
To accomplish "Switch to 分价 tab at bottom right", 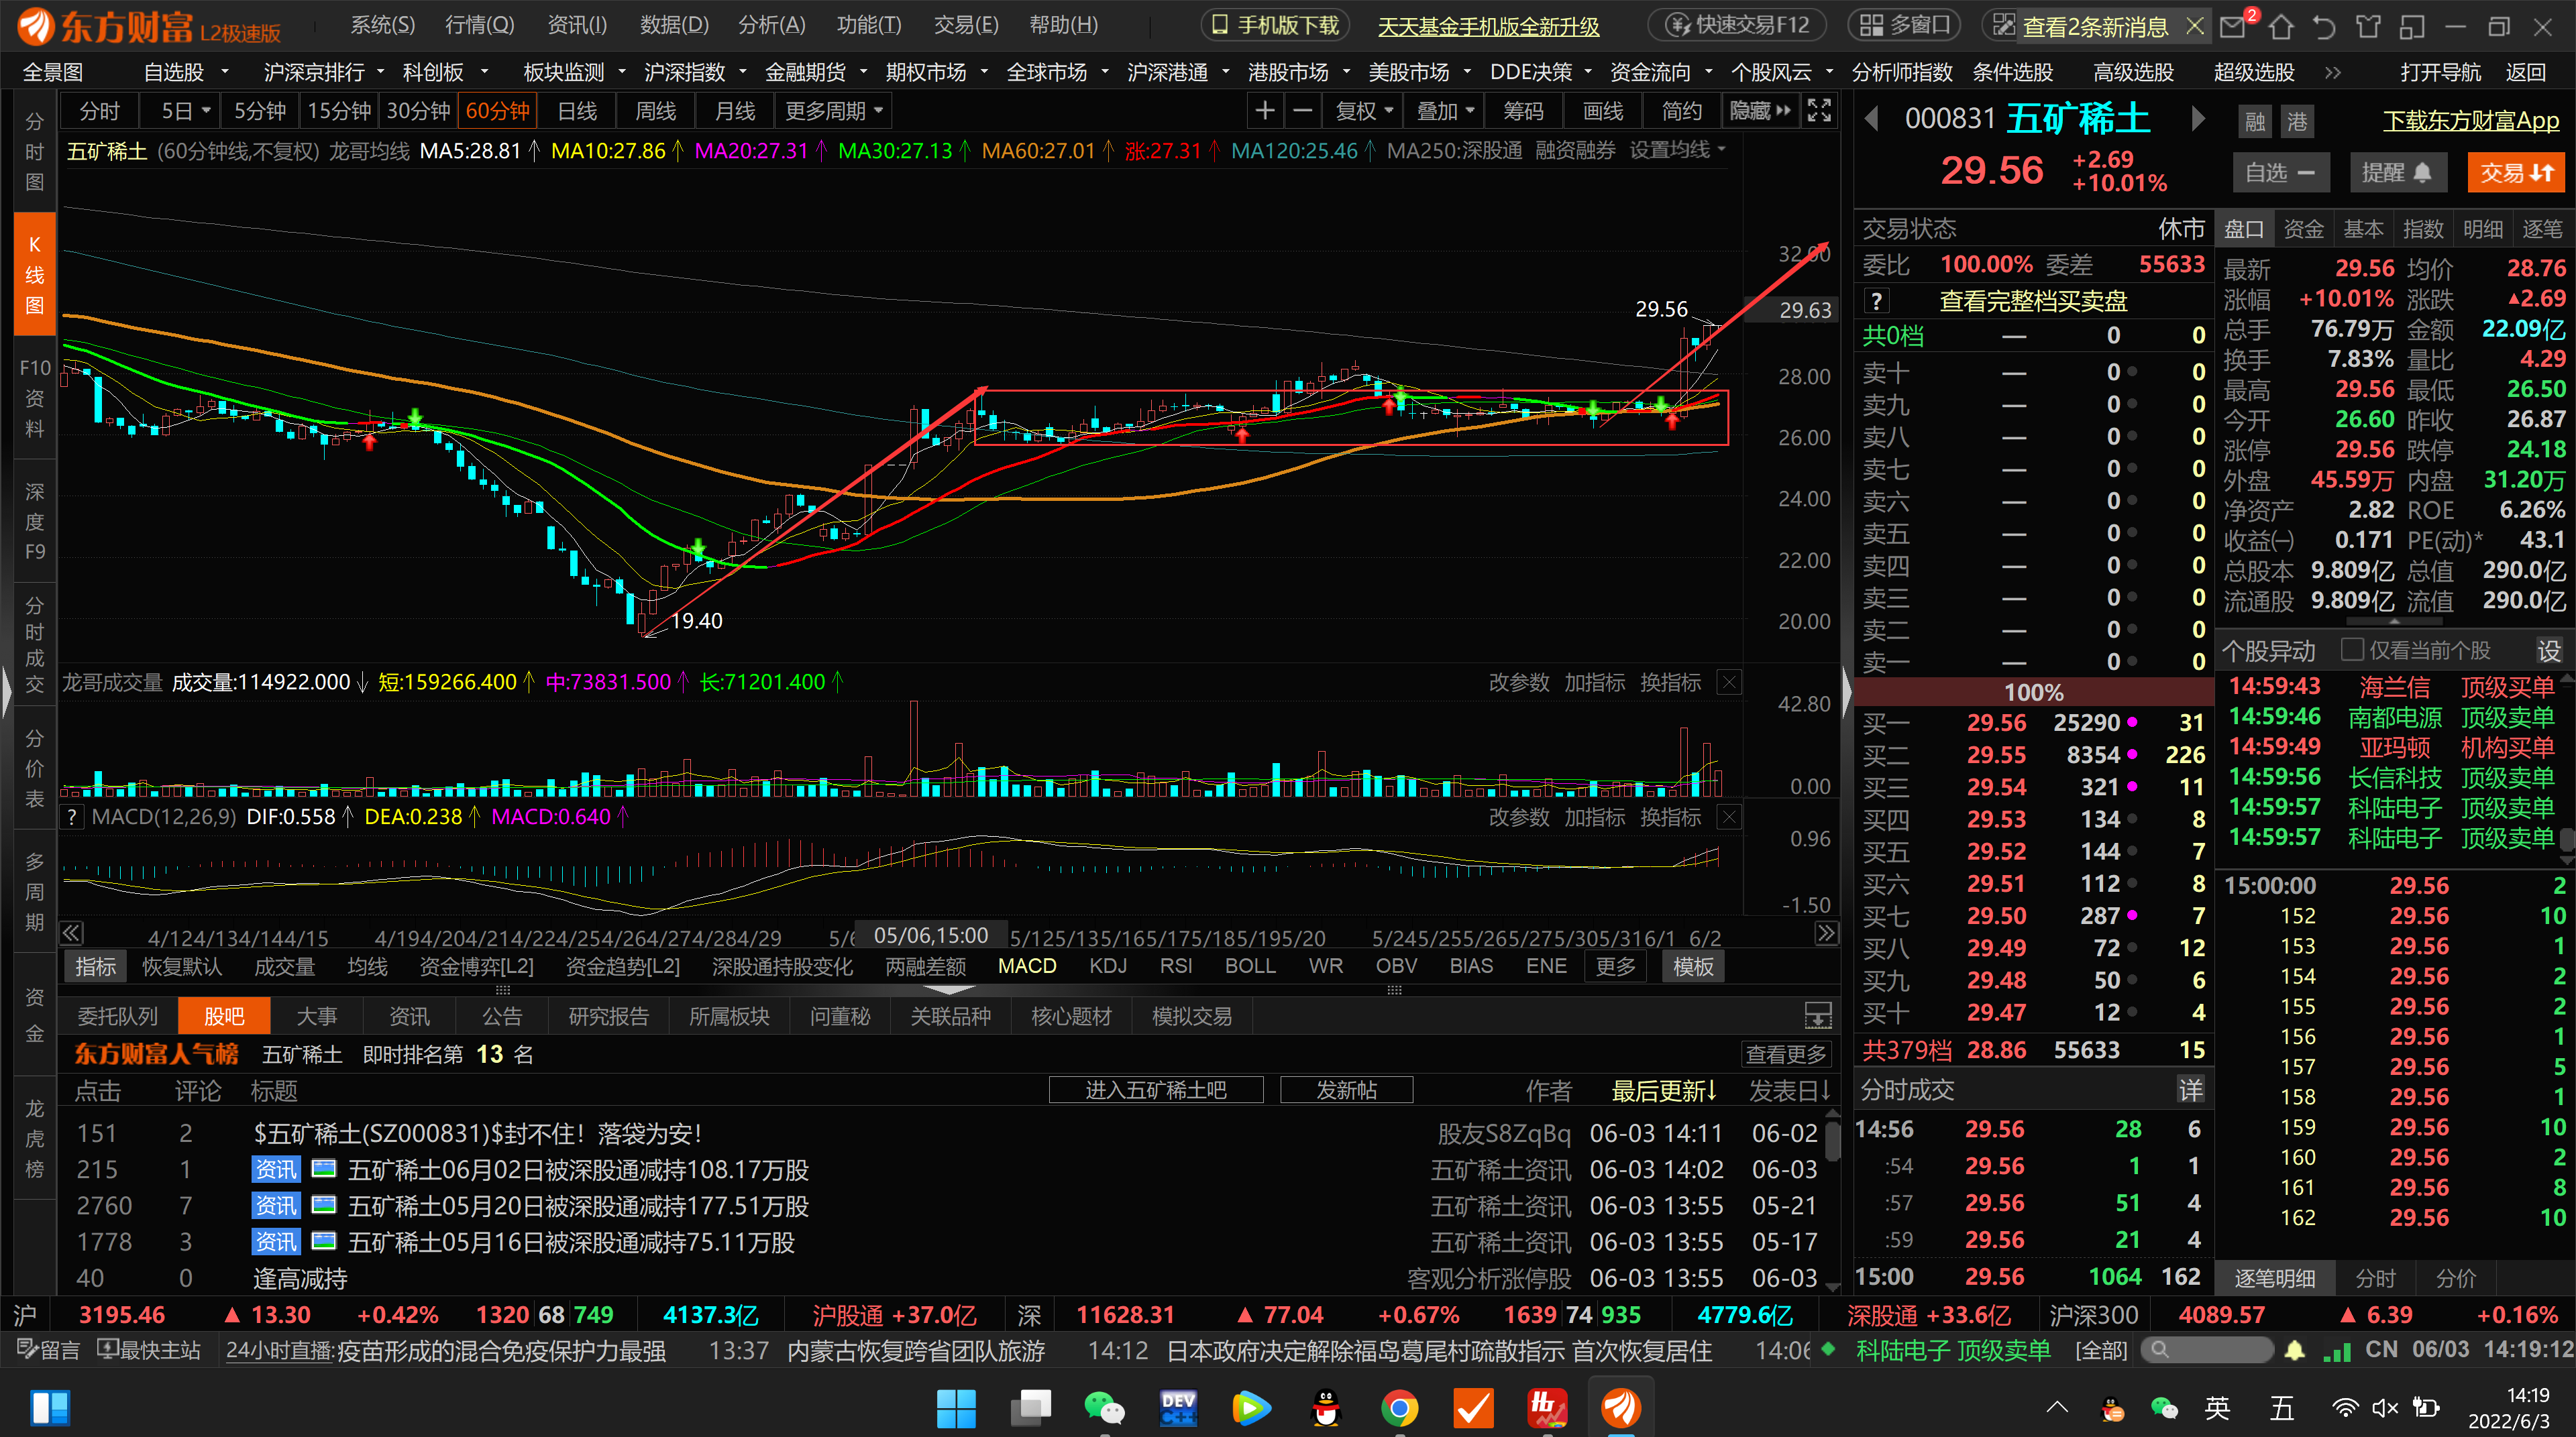I will (2456, 1278).
